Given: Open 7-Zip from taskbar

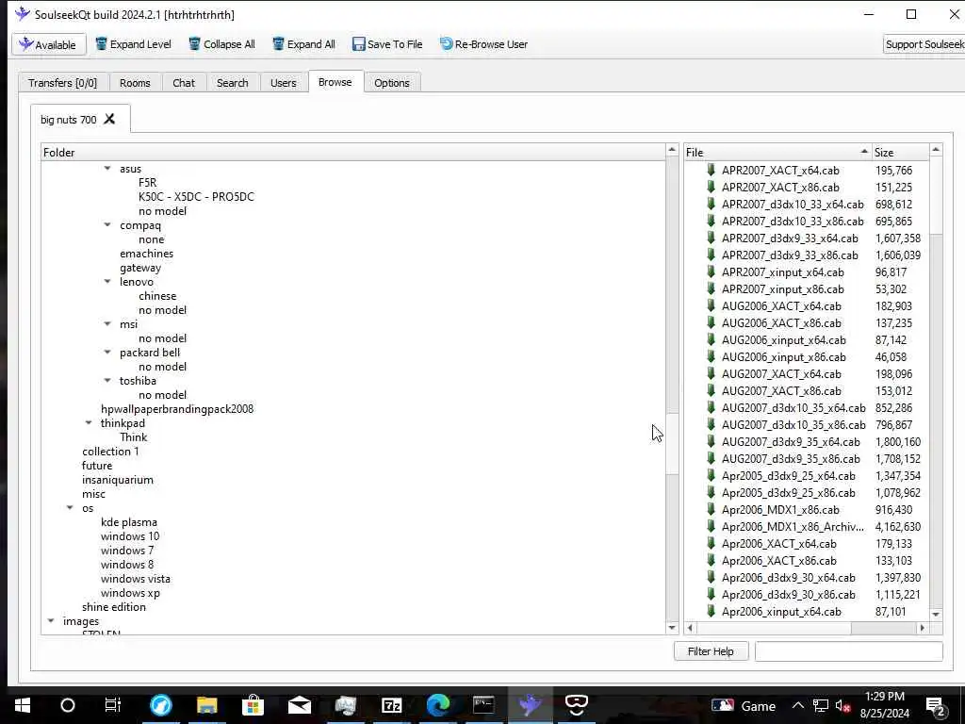Looking at the screenshot, I should click(391, 705).
